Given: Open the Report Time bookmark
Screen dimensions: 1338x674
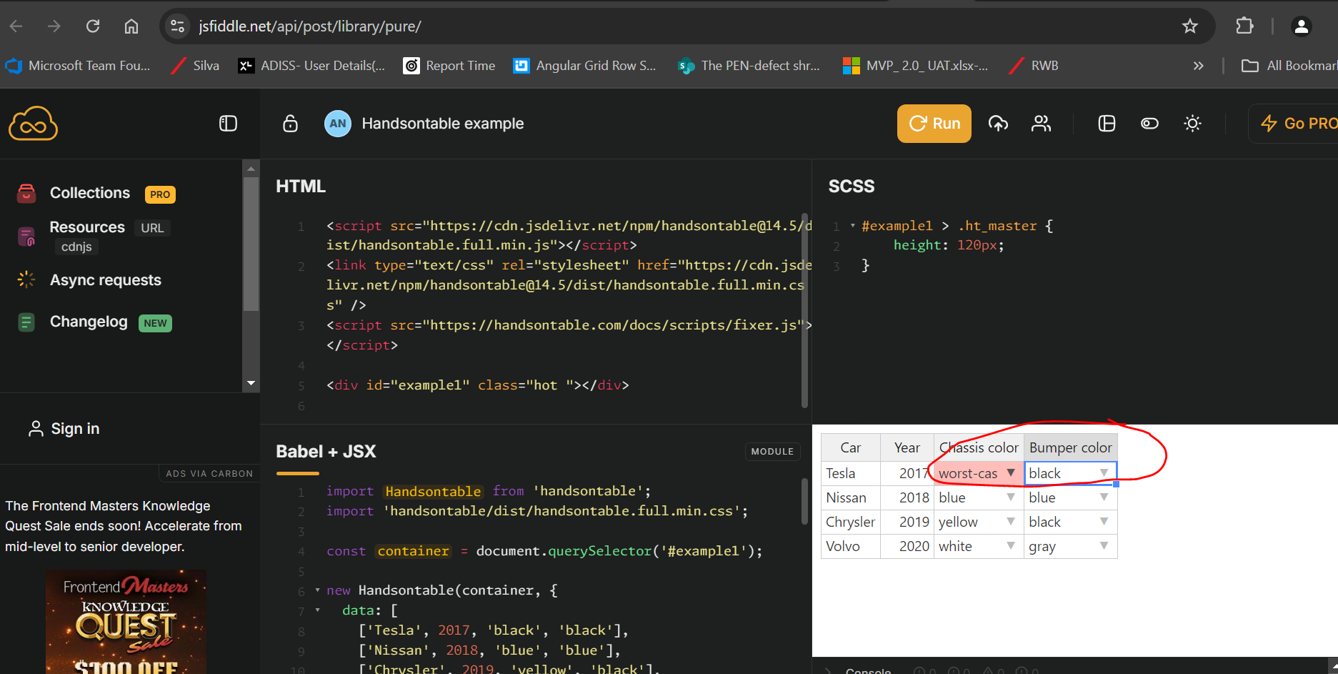Looking at the screenshot, I should [449, 66].
